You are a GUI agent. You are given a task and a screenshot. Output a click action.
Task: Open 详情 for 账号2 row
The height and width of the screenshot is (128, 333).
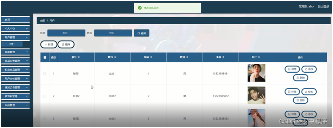292,92
